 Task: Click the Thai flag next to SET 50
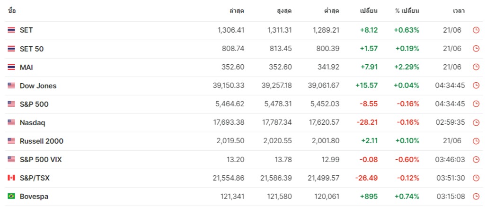11,49
